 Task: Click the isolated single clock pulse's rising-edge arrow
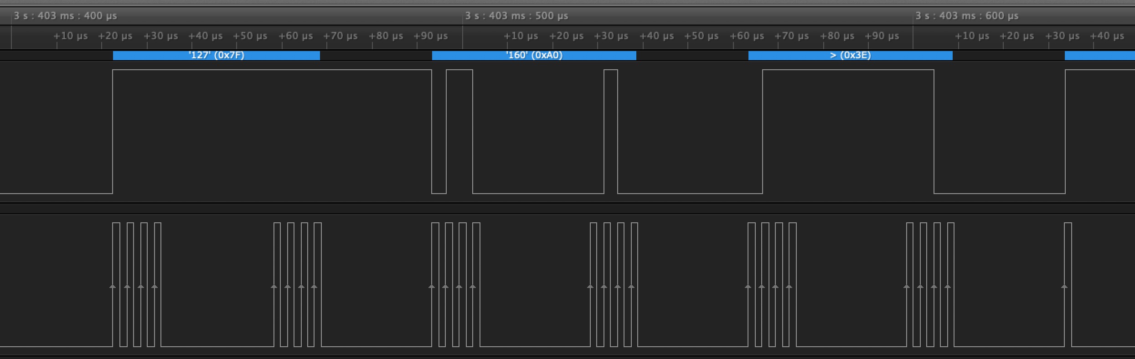(1064, 287)
